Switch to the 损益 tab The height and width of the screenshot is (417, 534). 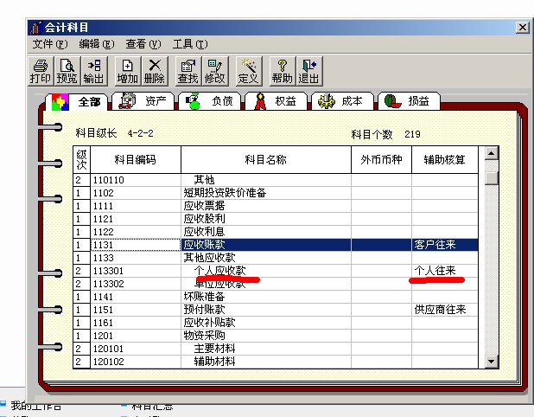pos(409,101)
